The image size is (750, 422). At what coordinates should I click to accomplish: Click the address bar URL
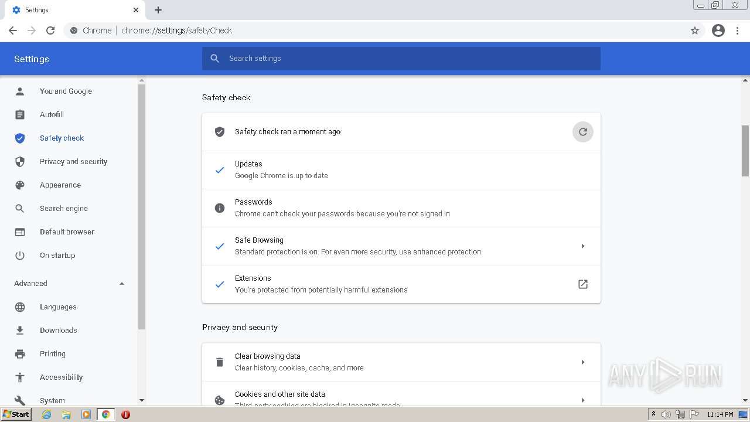click(x=177, y=30)
